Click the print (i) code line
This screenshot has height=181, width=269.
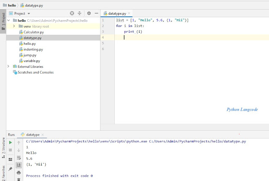click(x=133, y=32)
